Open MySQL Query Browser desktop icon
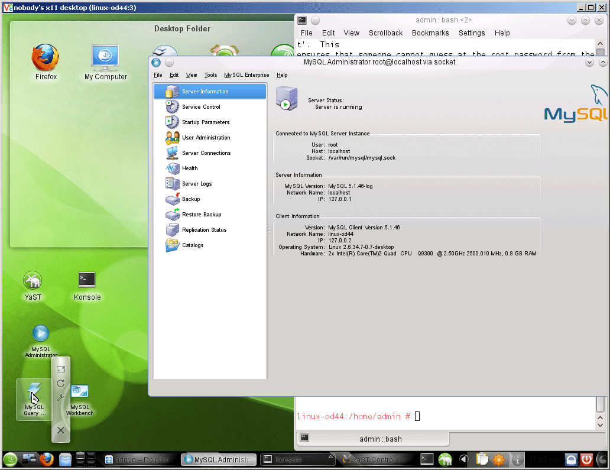Viewport: 610px width, 470px height. pos(34,399)
